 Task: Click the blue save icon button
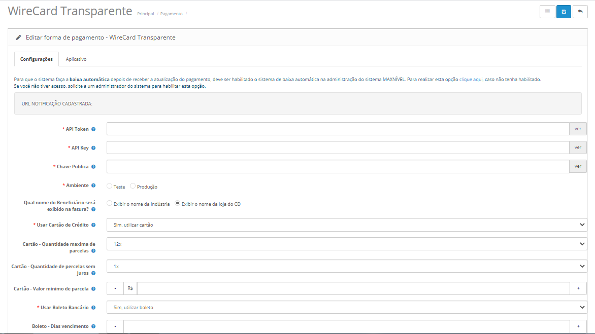564,12
